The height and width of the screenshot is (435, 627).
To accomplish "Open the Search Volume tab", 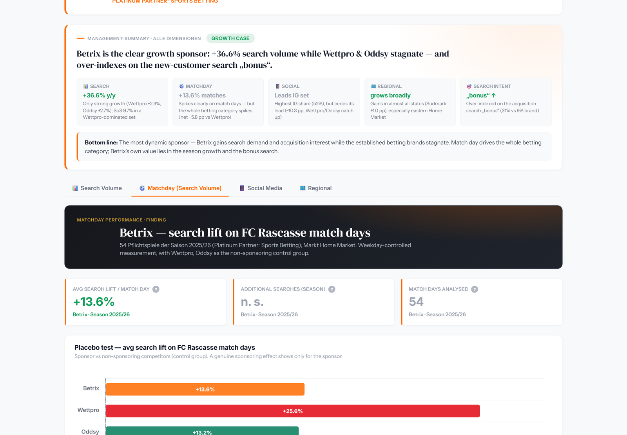I will (x=97, y=188).
